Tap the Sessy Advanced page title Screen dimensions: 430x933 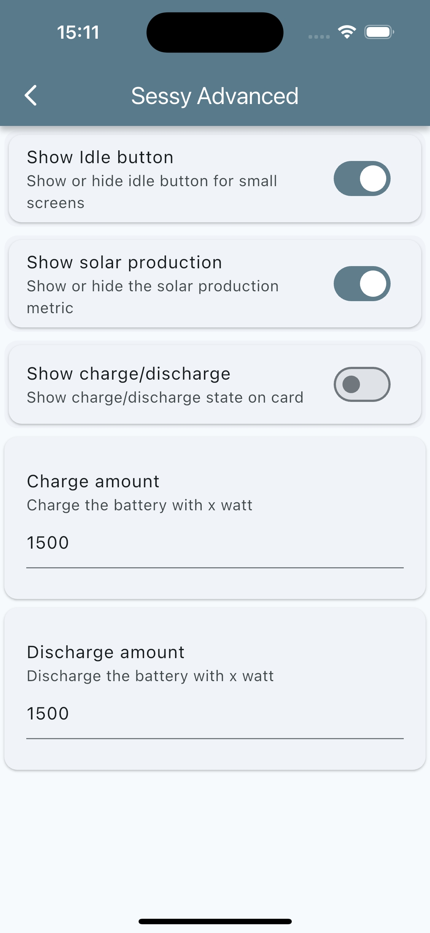[215, 96]
